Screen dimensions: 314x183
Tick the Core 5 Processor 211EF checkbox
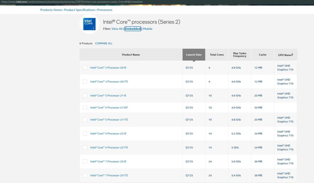(x=85, y=107)
